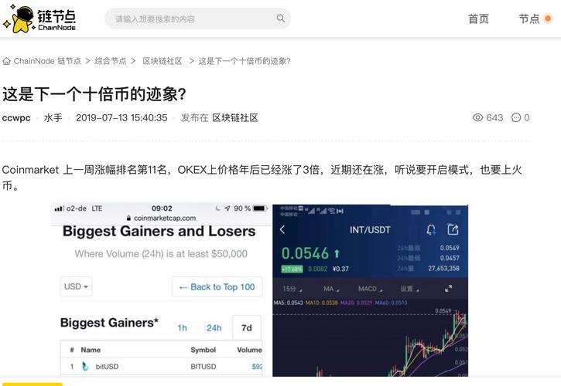The width and height of the screenshot is (561, 386).
Task: Click the share icon in chart header
Action: tap(453, 229)
